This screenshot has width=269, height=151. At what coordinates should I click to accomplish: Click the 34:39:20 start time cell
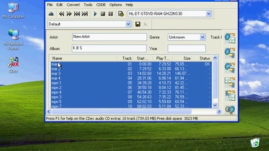[x=144, y=83]
